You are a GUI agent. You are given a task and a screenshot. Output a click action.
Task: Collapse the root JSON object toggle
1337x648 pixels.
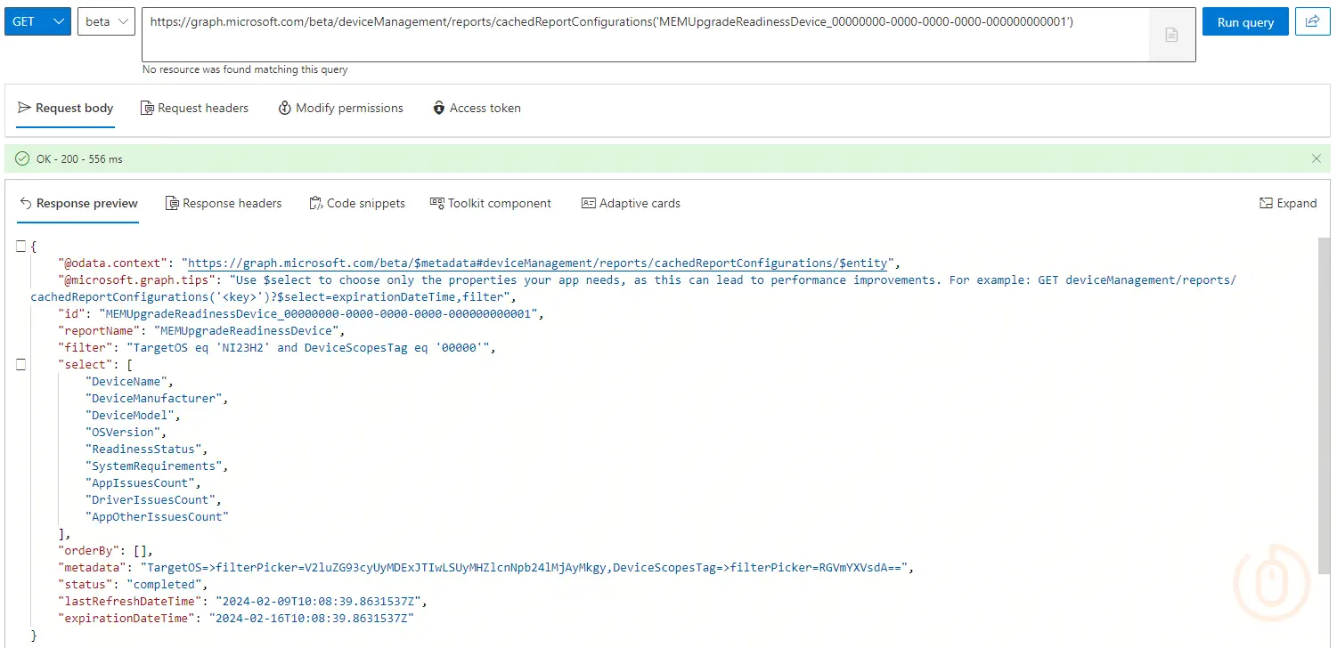(x=20, y=247)
